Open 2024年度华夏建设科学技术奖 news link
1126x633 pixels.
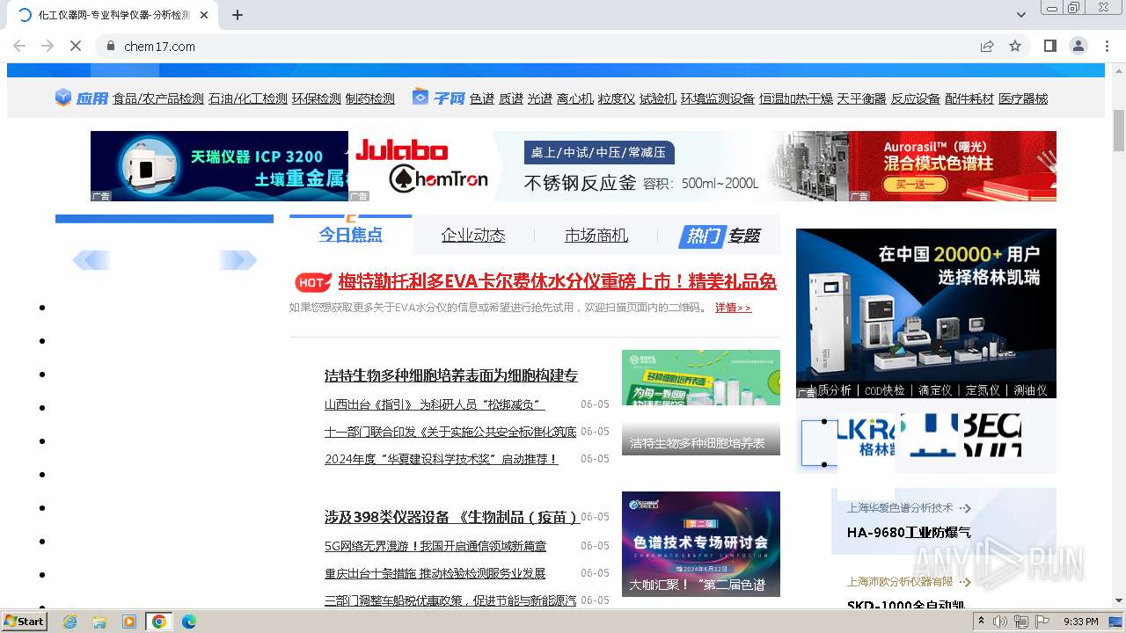[x=441, y=459]
